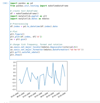
Task: Click the plt.plot(df.index, df['A']) line
Action: [x=26, y=37]
